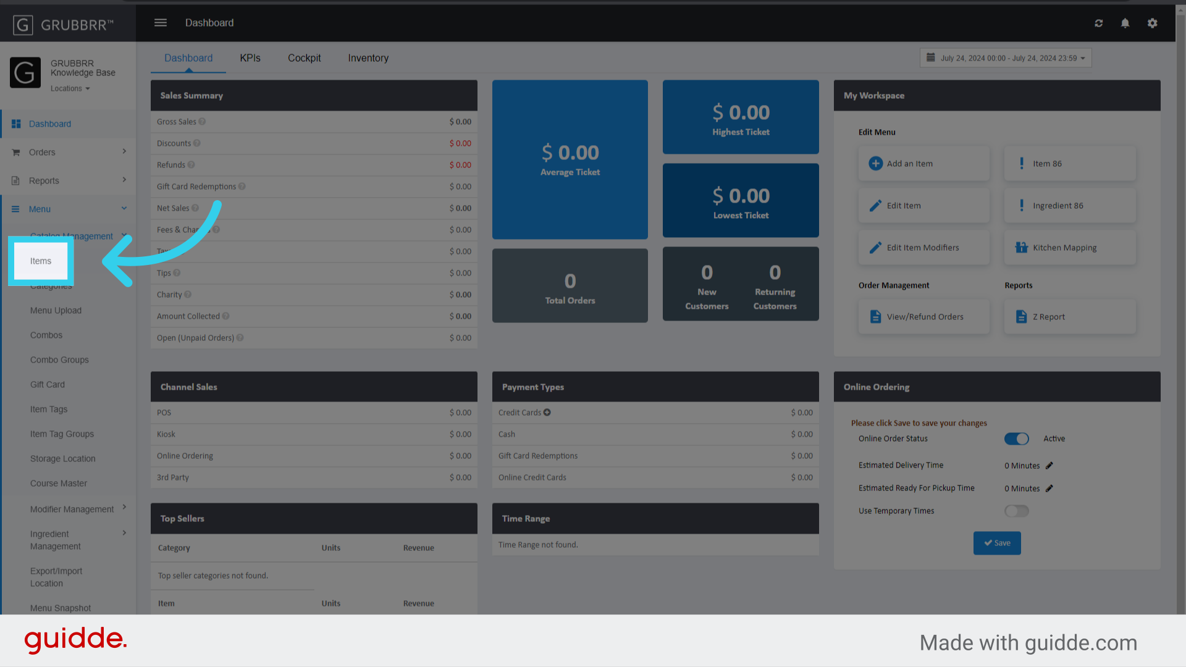Click the Menu list icon in sidebar
The width and height of the screenshot is (1186, 667).
point(16,209)
